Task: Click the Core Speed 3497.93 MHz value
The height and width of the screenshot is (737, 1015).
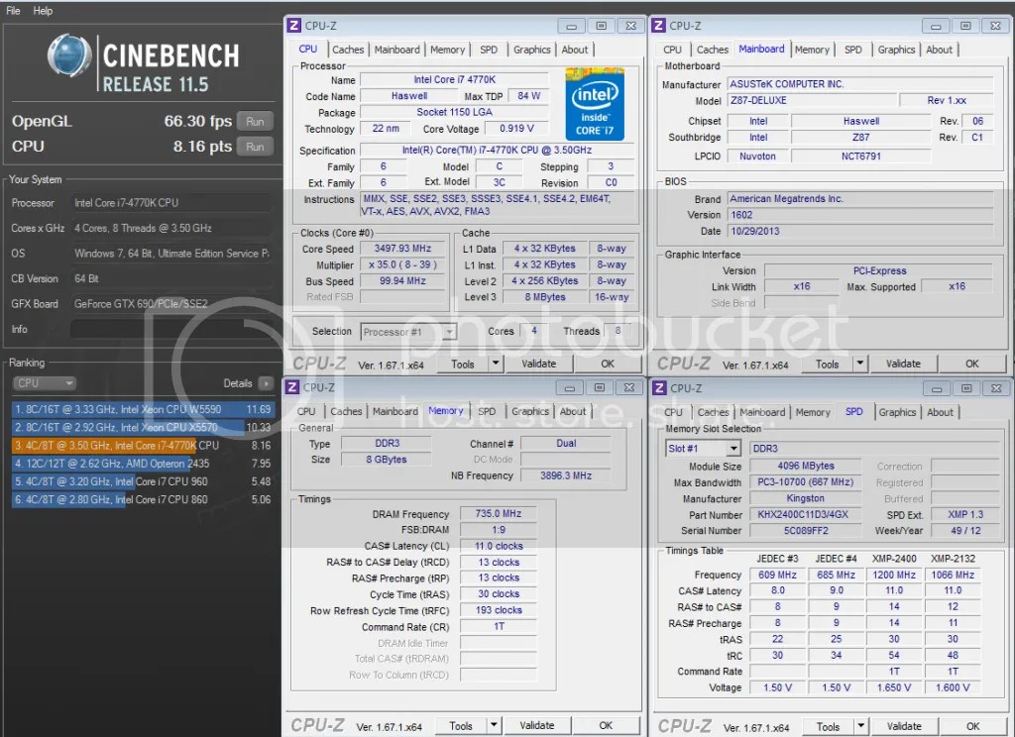Action: [x=402, y=249]
